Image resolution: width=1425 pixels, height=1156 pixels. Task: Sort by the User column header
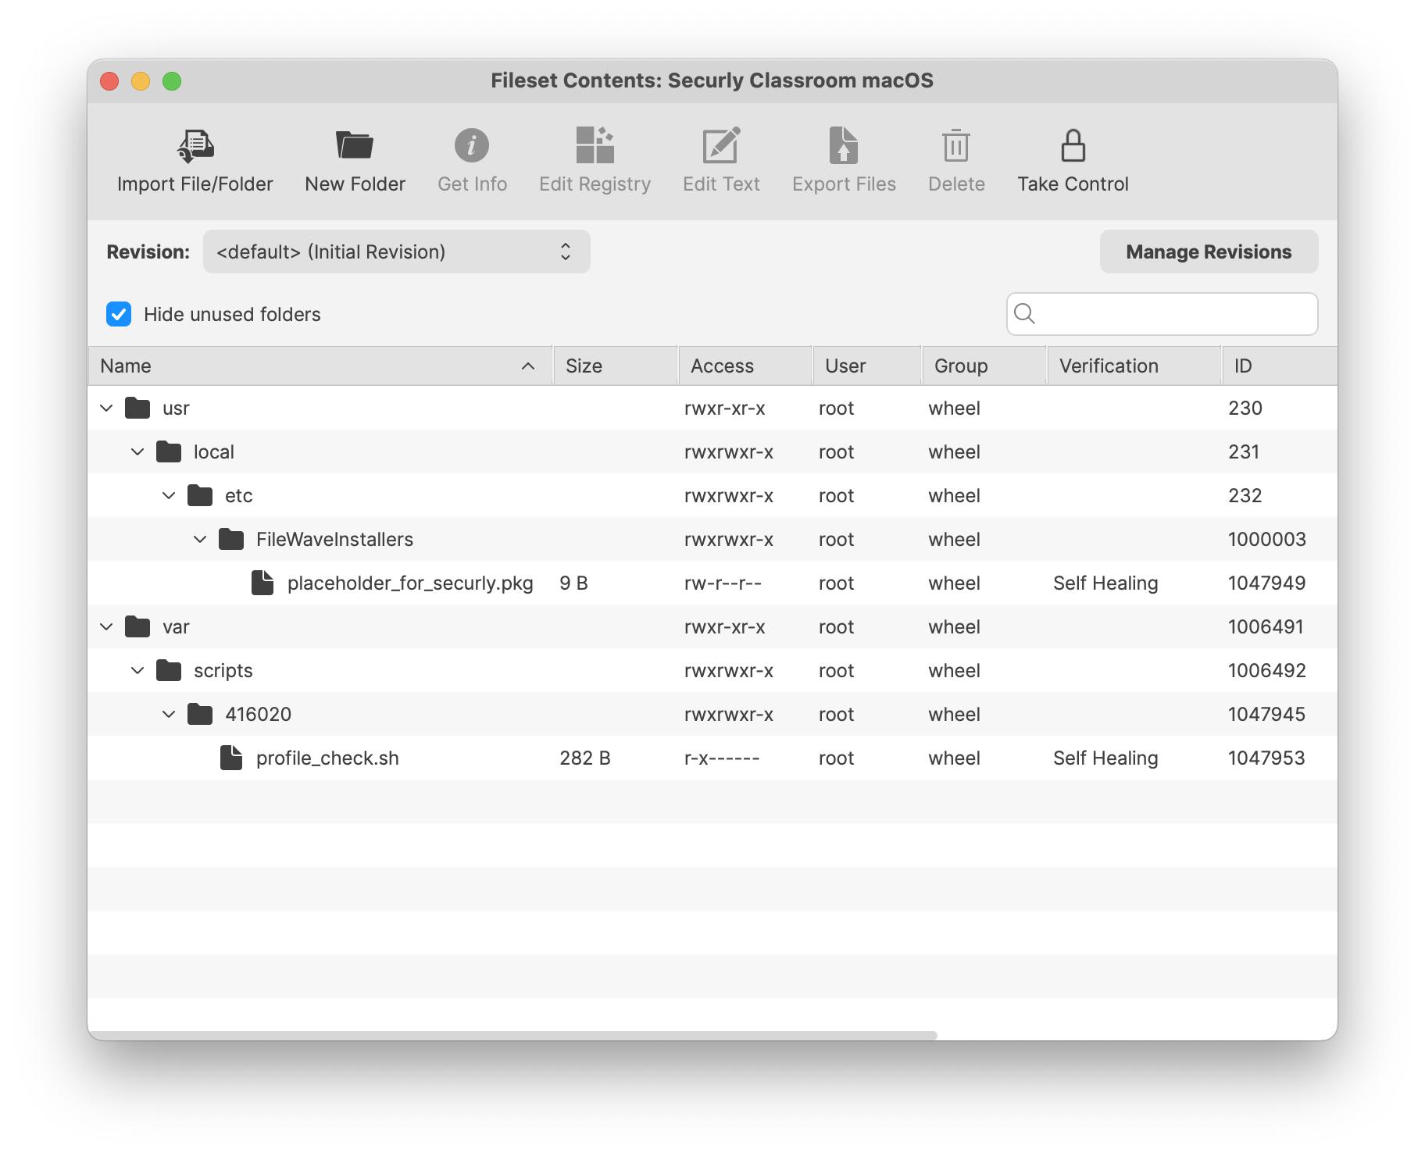[x=867, y=366]
